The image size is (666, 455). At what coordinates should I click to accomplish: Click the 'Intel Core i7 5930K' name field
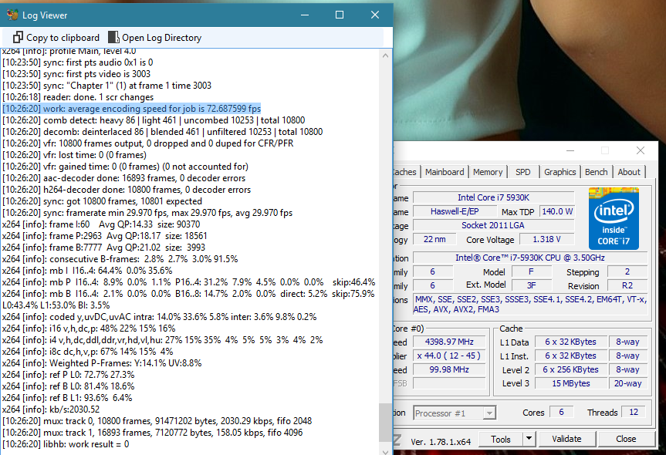point(494,197)
